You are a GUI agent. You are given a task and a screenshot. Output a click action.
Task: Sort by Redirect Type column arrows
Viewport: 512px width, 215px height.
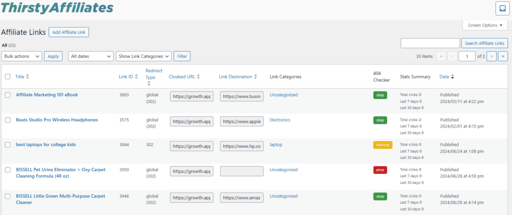pyautogui.click(x=149, y=83)
